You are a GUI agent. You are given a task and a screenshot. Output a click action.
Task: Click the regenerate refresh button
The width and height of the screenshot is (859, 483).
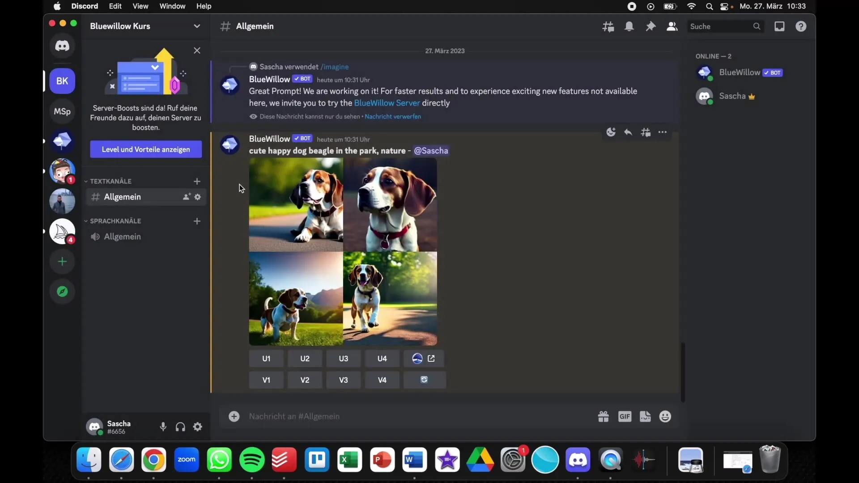tap(425, 380)
